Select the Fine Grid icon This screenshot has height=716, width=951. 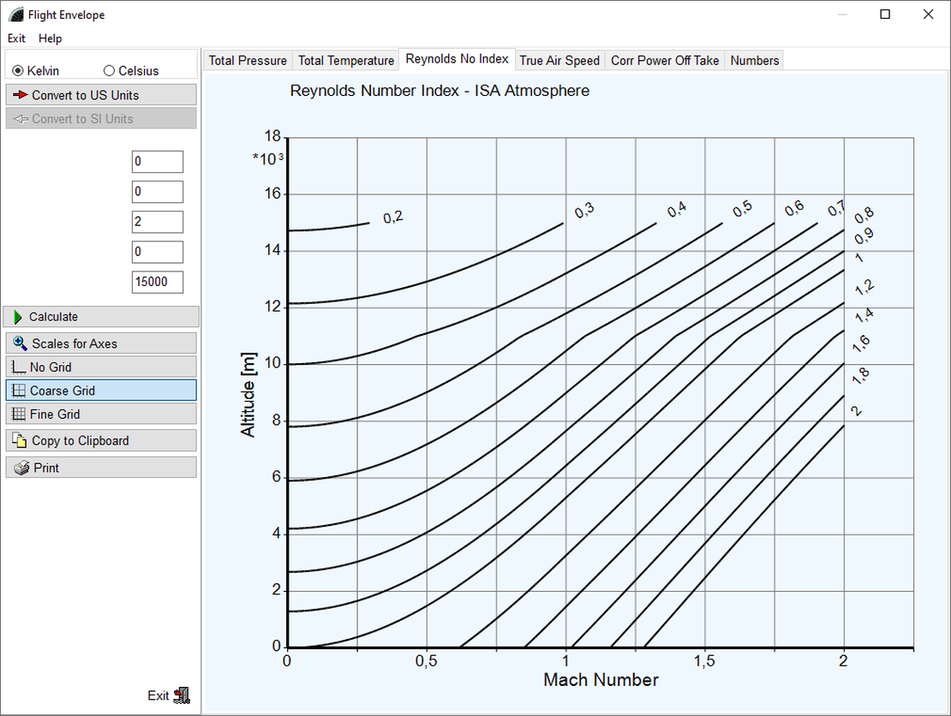pyautogui.click(x=18, y=415)
